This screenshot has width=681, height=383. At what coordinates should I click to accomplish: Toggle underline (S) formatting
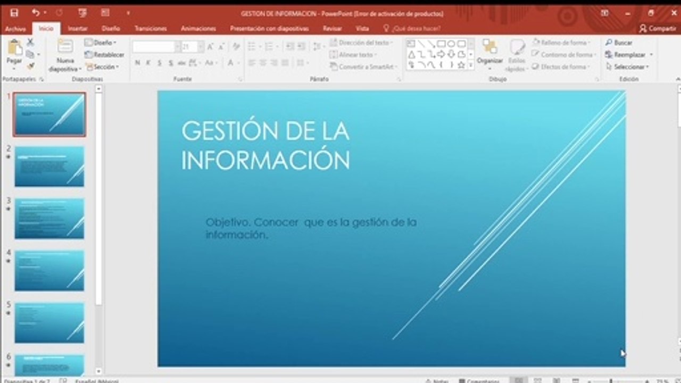pos(160,63)
